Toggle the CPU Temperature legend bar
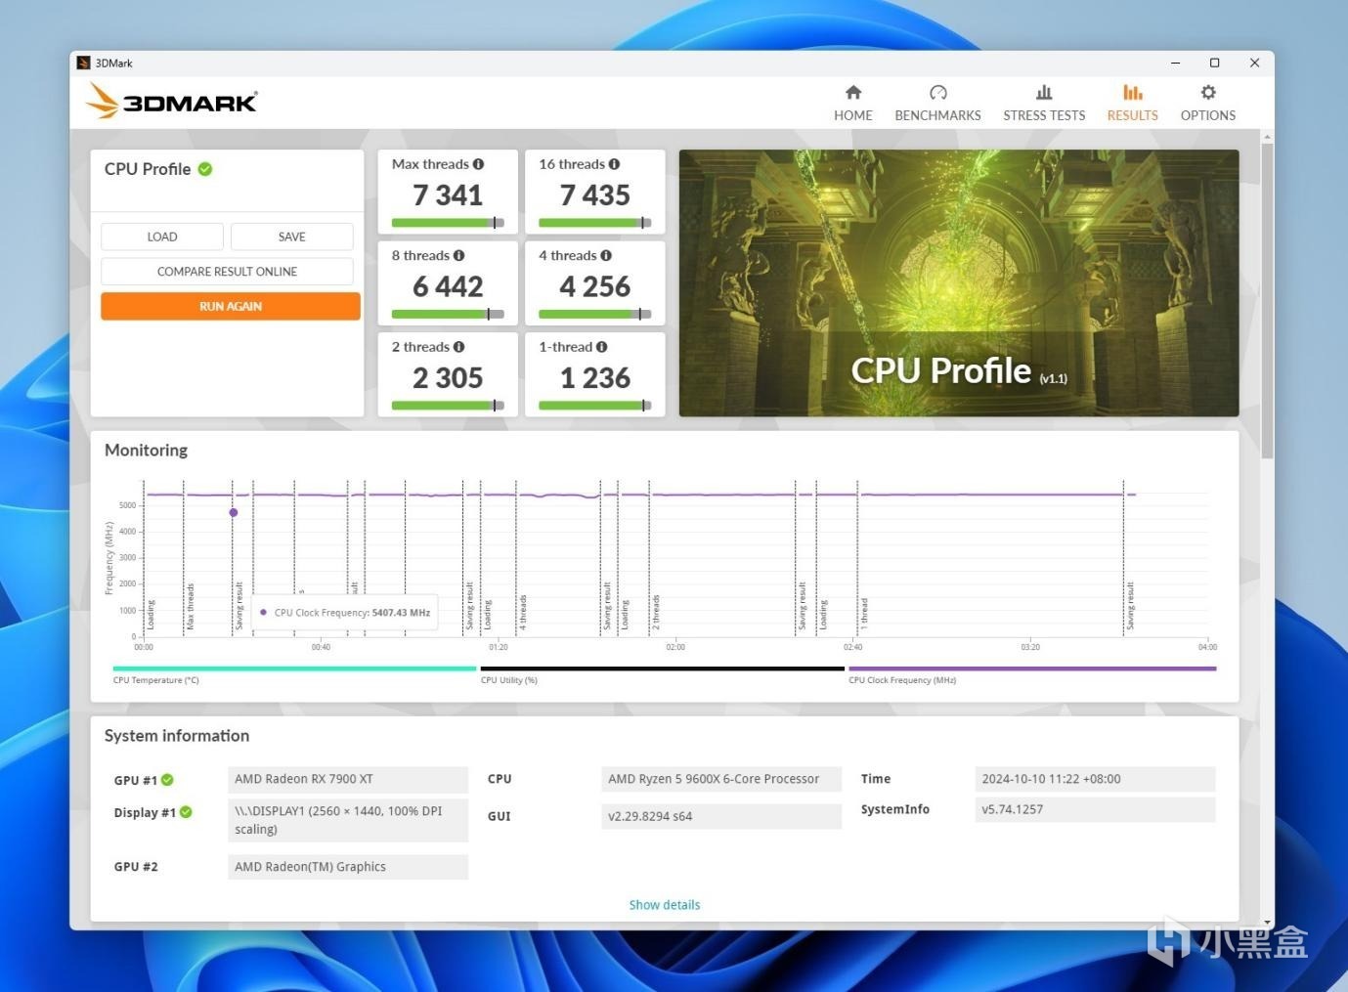1348x992 pixels. [x=294, y=669]
